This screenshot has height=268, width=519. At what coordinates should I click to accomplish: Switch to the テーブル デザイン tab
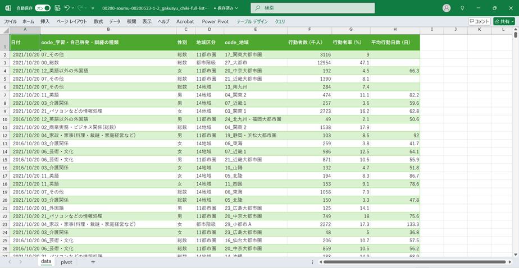252,21
